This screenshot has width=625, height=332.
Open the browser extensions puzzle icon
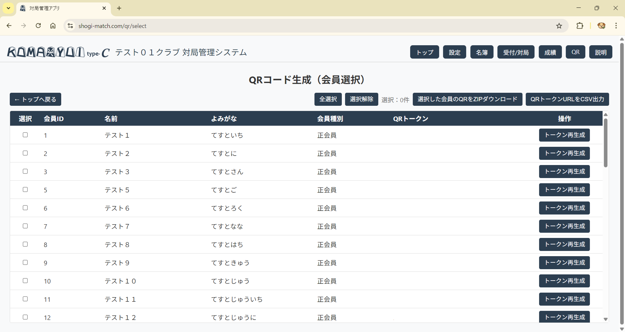[x=580, y=26]
